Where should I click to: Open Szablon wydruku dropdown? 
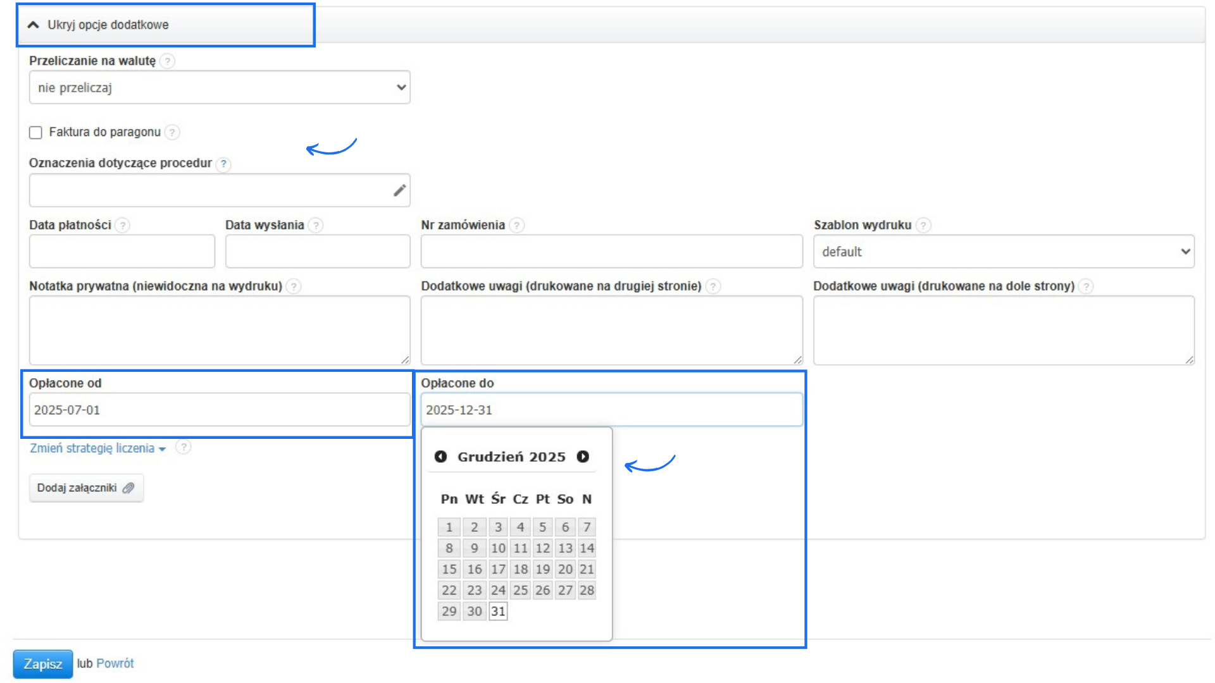click(1003, 252)
